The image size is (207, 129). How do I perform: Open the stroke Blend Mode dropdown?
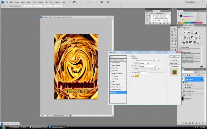point(147,66)
